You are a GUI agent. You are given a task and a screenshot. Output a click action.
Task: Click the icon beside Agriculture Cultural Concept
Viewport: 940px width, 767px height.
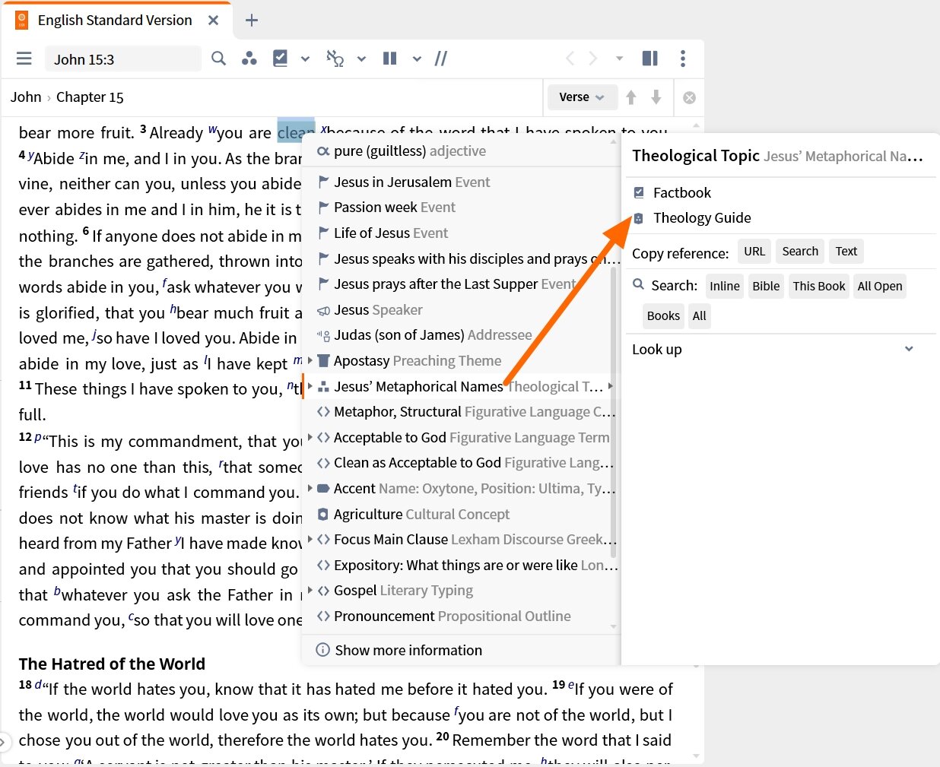[x=323, y=515]
